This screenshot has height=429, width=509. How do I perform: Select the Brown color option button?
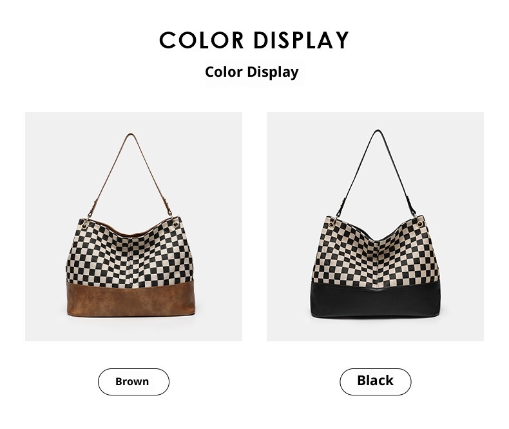[133, 381]
